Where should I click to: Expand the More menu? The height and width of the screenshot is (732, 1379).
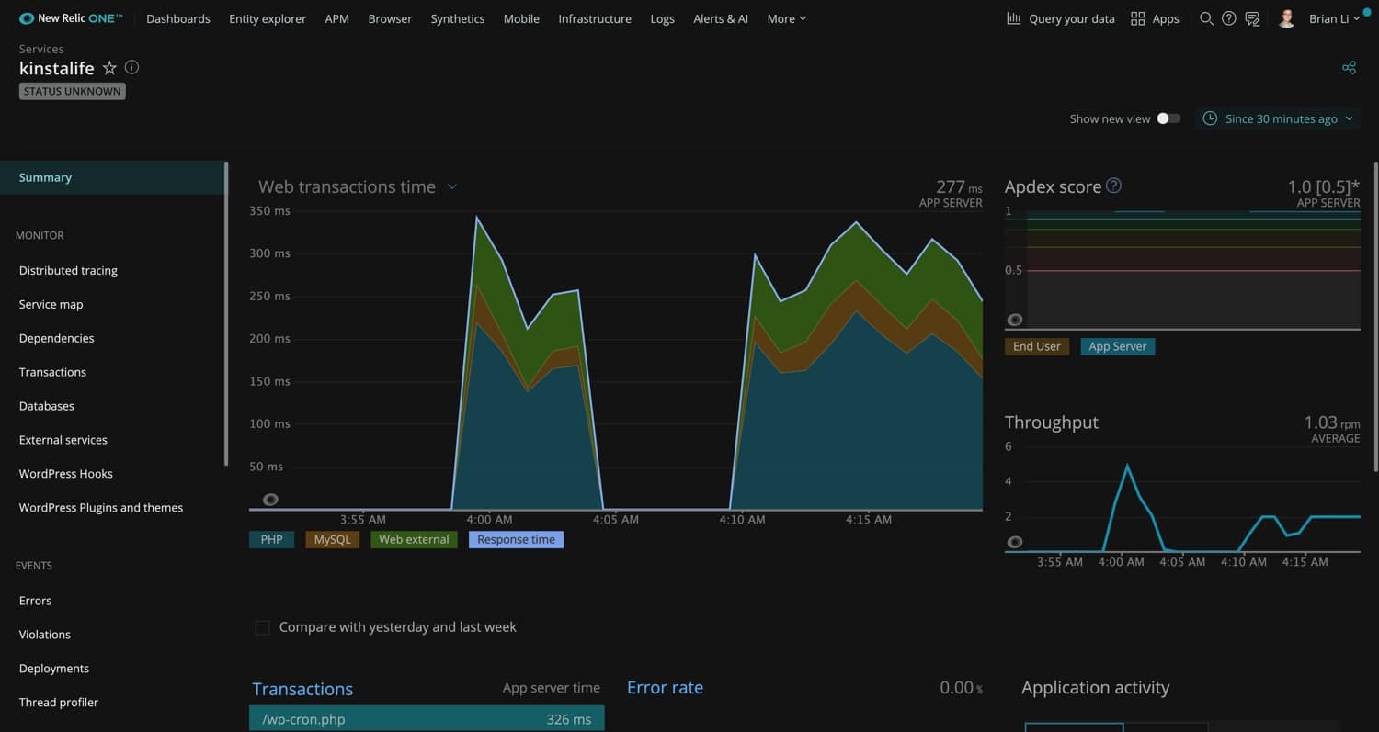(787, 18)
